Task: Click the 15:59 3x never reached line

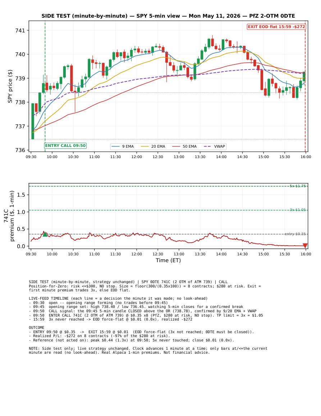Action: (110, 319)
